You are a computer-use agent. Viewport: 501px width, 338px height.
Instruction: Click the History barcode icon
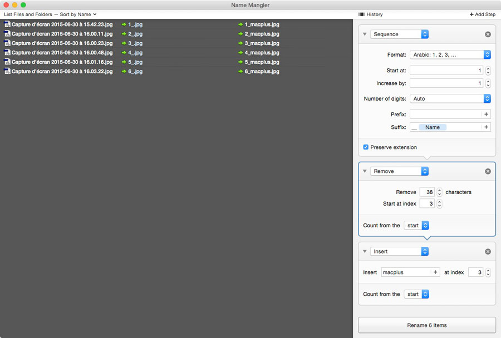click(362, 14)
